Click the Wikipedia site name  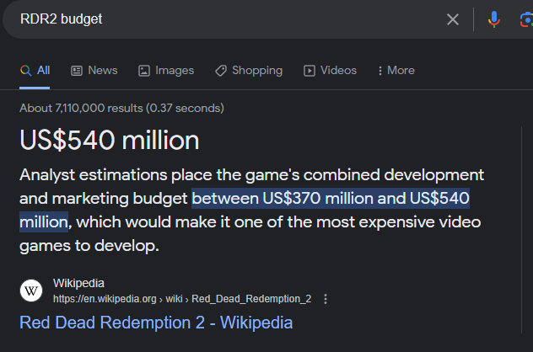tap(78, 283)
